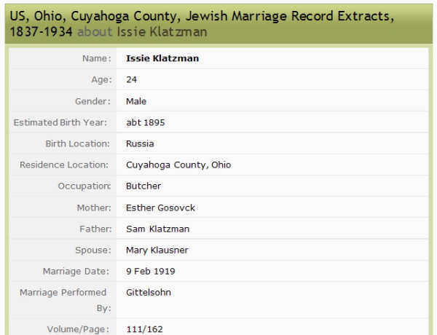Click the birth location Russia

(140, 143)
